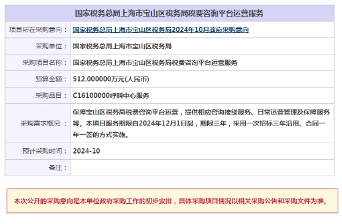Select the project name value text
Viewport: 342px width, 224px height.
[x=155, y=63]
